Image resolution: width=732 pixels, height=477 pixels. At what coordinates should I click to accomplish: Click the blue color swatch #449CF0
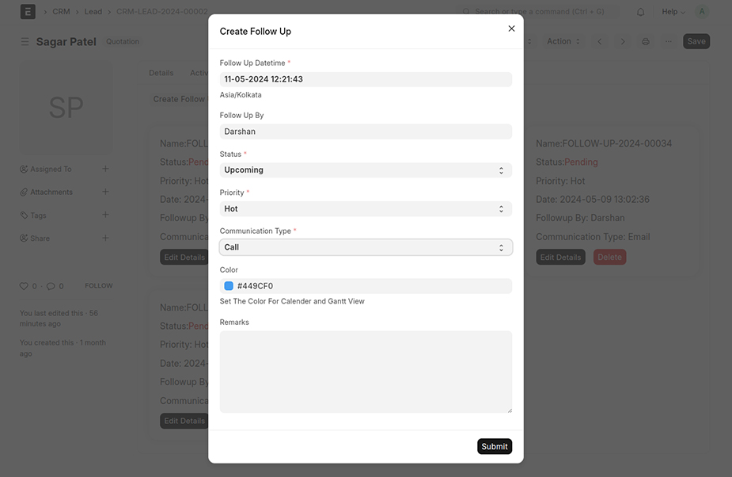point(229,286)
